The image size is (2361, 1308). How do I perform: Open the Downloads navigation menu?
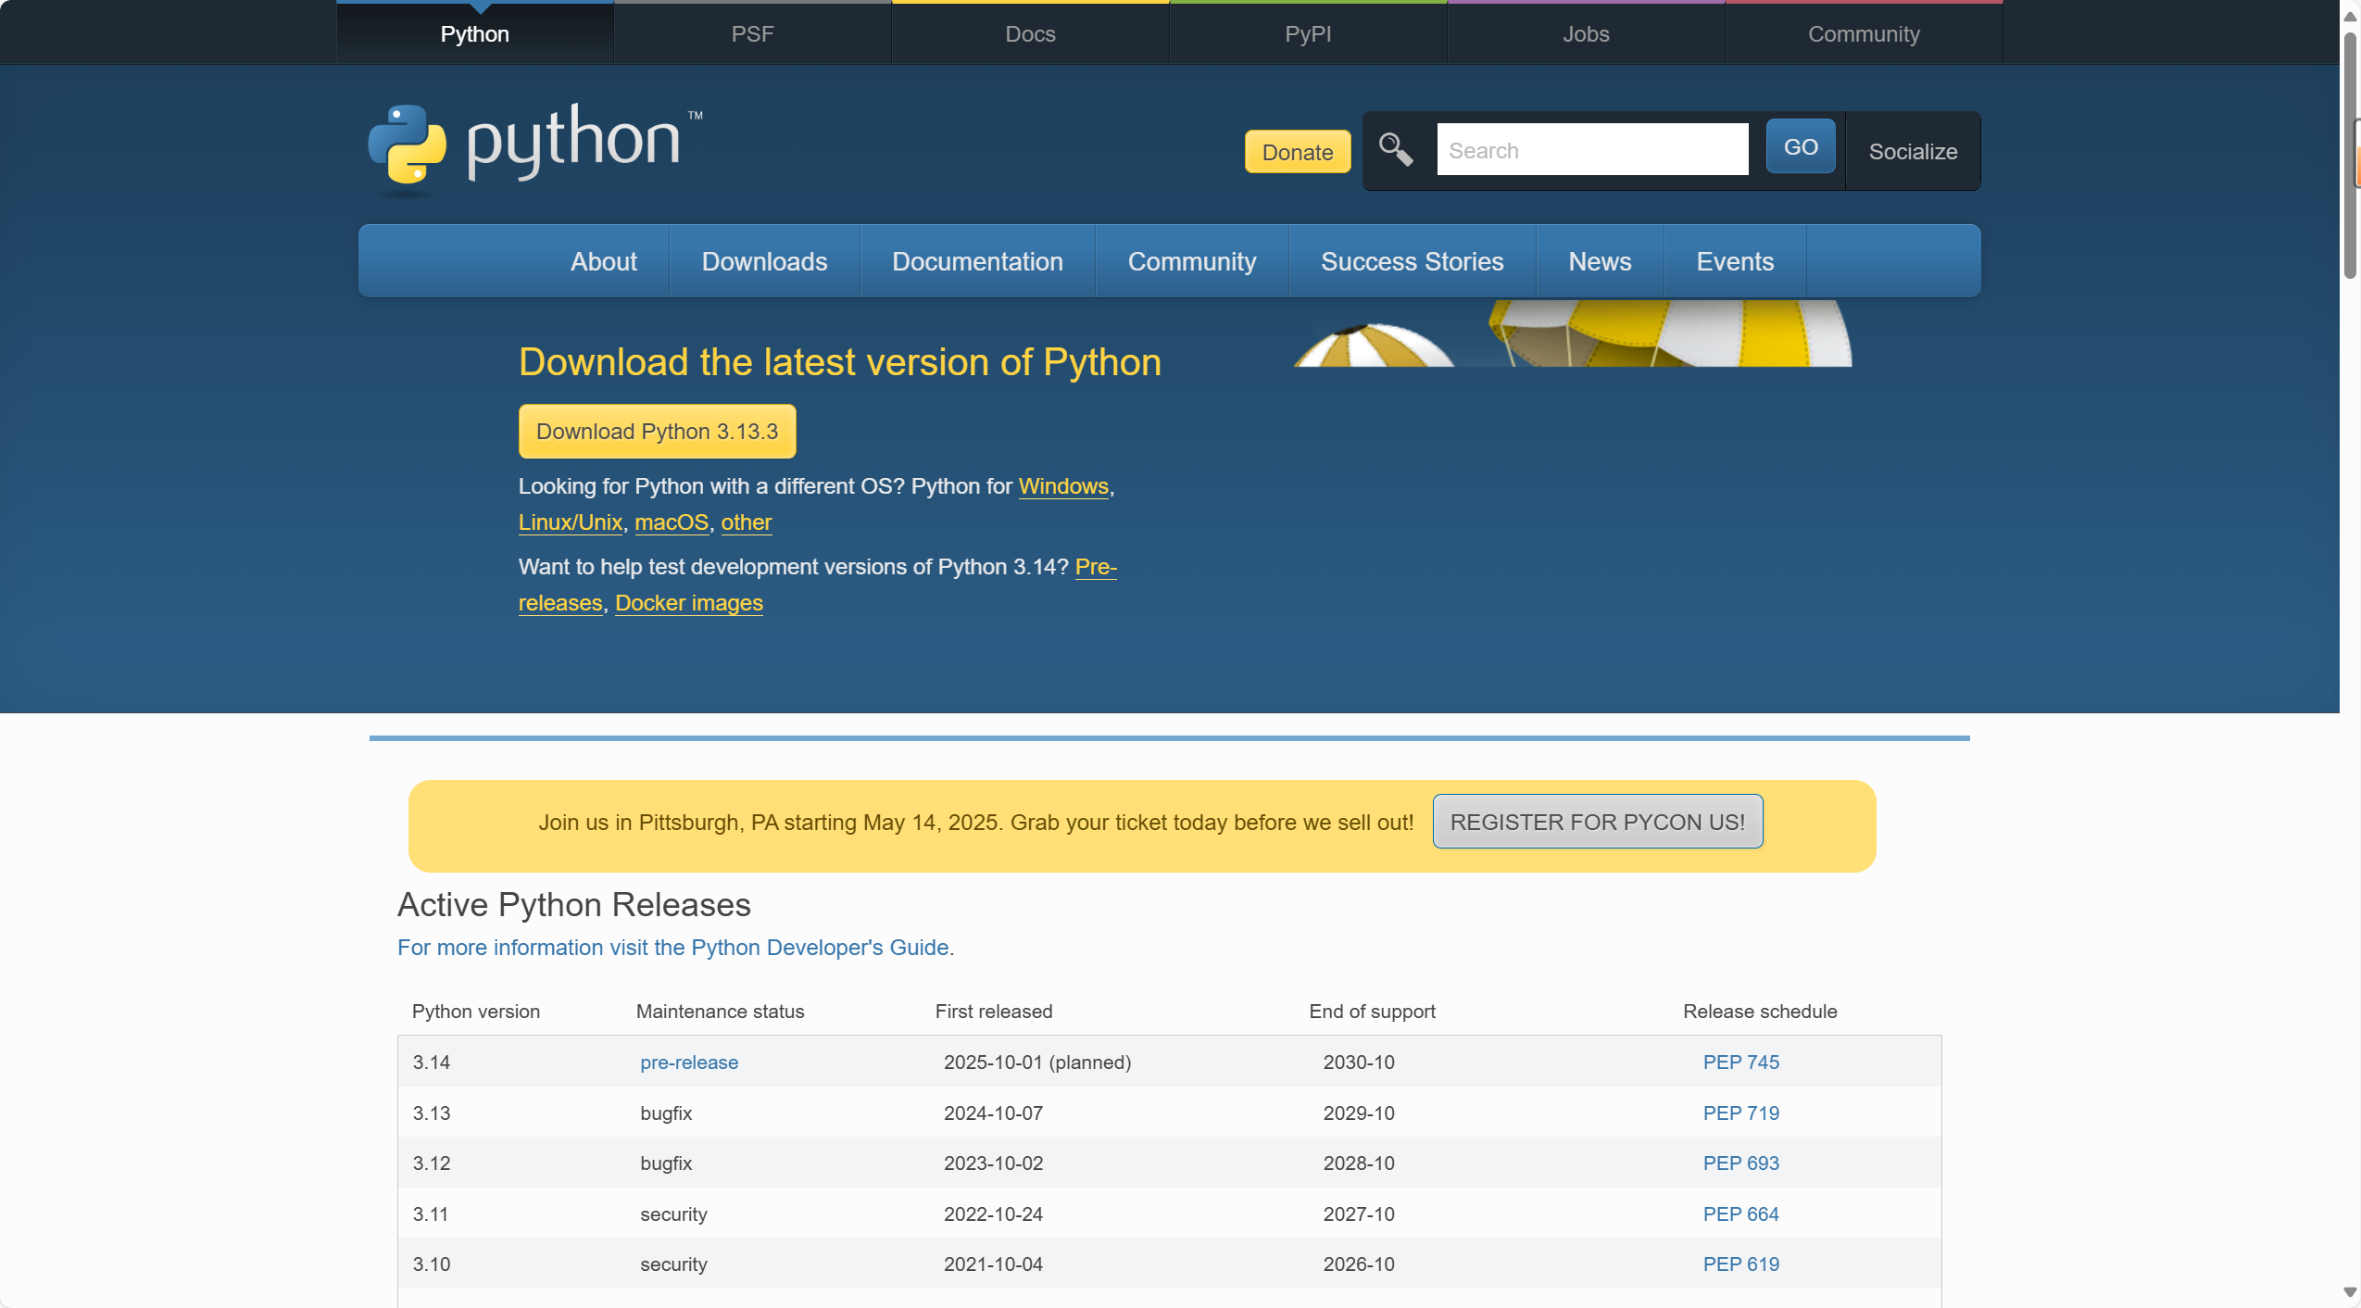pos(764,262)
